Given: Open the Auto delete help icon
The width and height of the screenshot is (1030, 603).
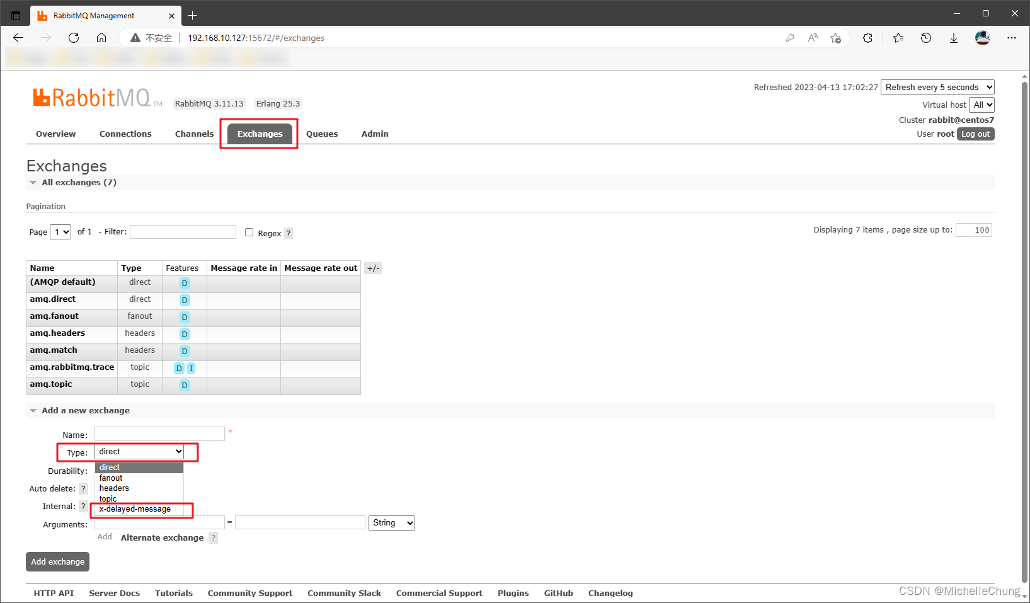Looking at the screenshot, I should click(x=83, y=489).
